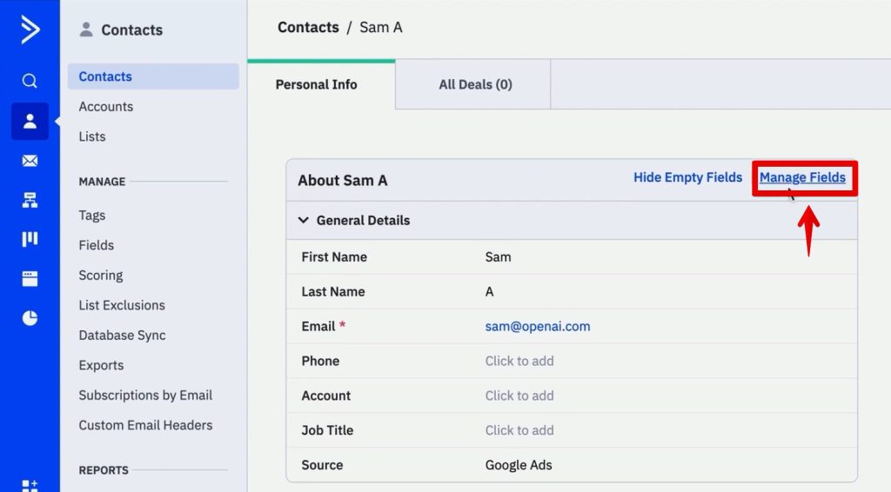Edit the Source value Google Ads

point(519,465)
